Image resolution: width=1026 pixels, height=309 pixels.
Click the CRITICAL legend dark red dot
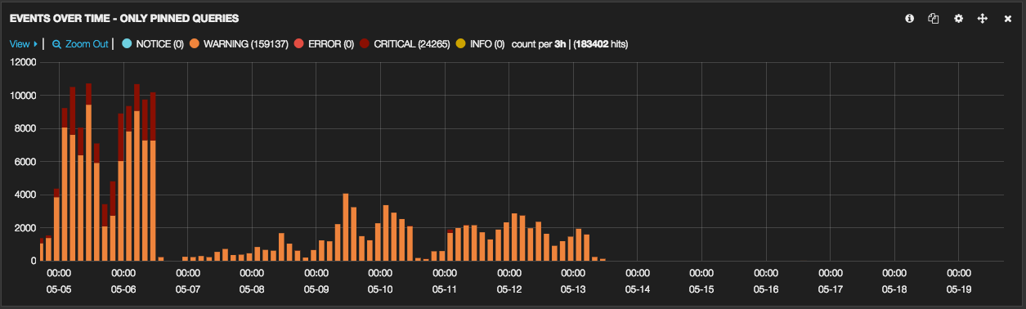pyautogui.click(x=365, y=44)
